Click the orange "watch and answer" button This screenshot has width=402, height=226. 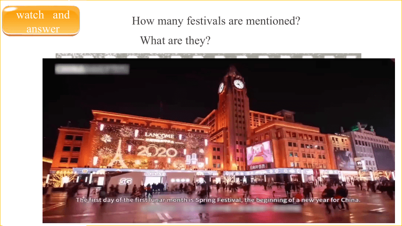coord(41,21)
